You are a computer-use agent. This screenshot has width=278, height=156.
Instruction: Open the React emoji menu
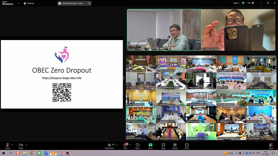[x=138, y=146]
